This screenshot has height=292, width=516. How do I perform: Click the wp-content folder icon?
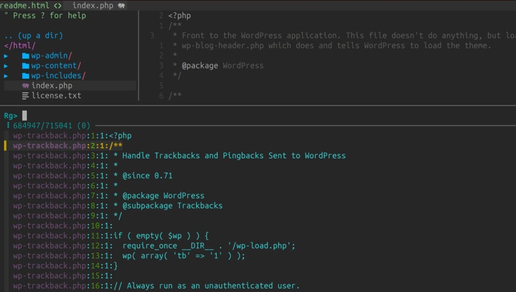tap(26, 66)
